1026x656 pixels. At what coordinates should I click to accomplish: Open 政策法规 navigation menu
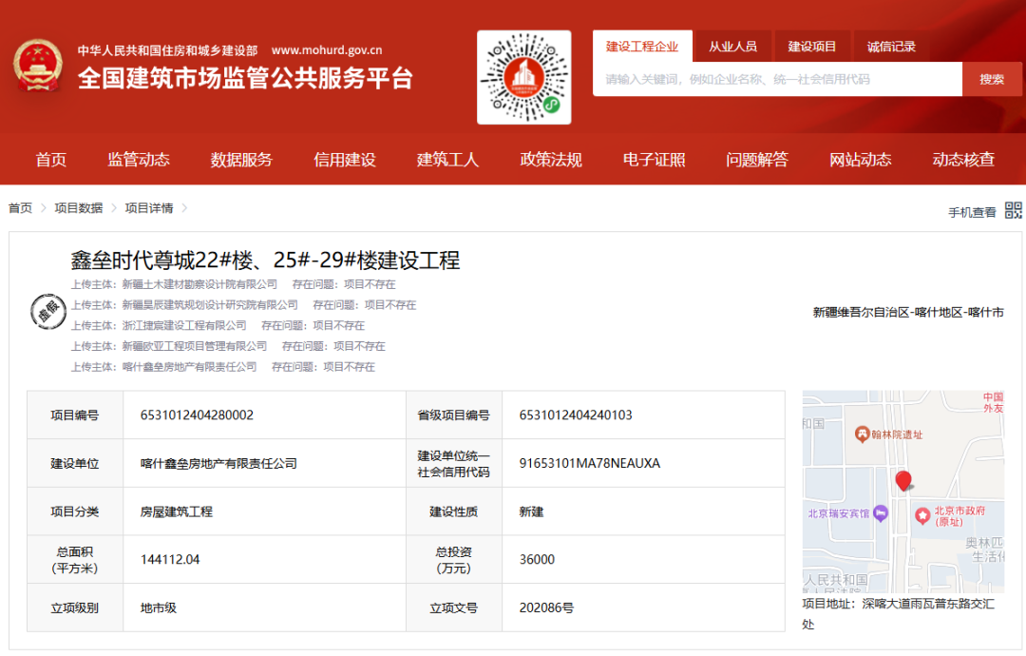point(551,160)
